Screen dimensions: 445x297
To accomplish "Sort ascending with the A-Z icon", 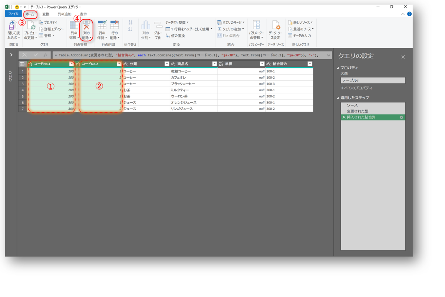I will click(x=130, y=23).
